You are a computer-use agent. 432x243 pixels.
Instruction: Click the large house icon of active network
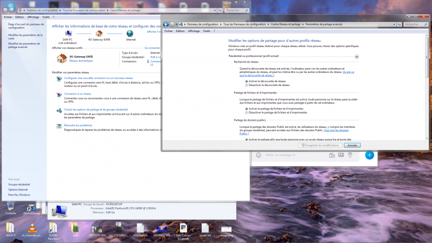[x=62, y=58]
